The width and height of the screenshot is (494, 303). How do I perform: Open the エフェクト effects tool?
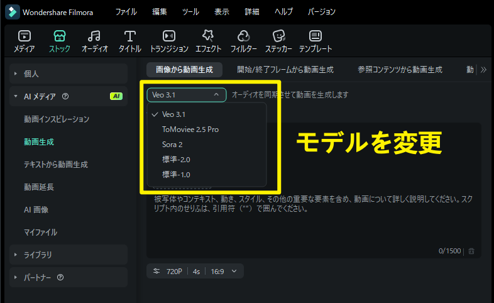pyautogui.click(x=208, y=41)
